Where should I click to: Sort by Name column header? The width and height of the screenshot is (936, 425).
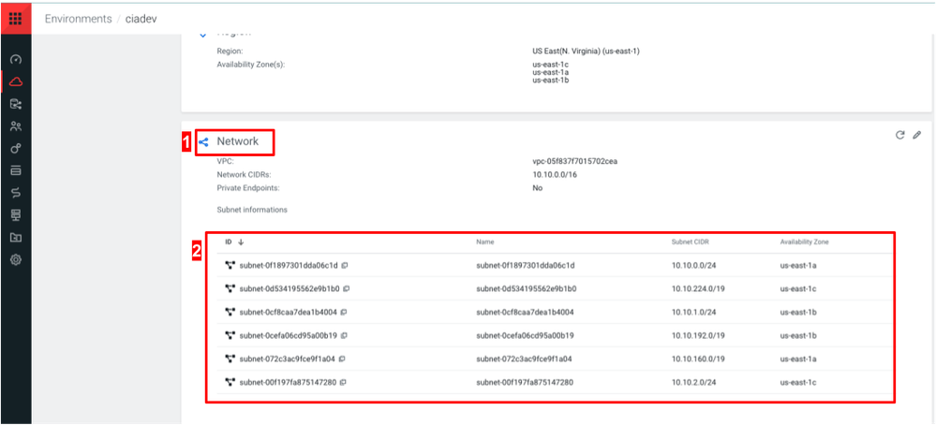pos(484,242)
